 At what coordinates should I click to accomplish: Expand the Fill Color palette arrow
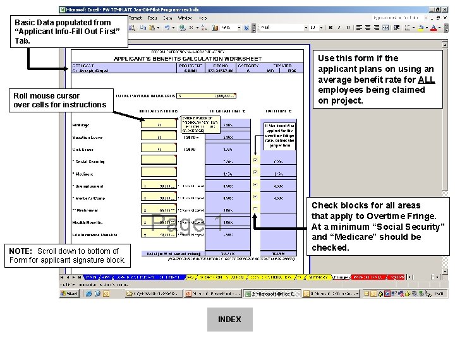pos(427,28)
